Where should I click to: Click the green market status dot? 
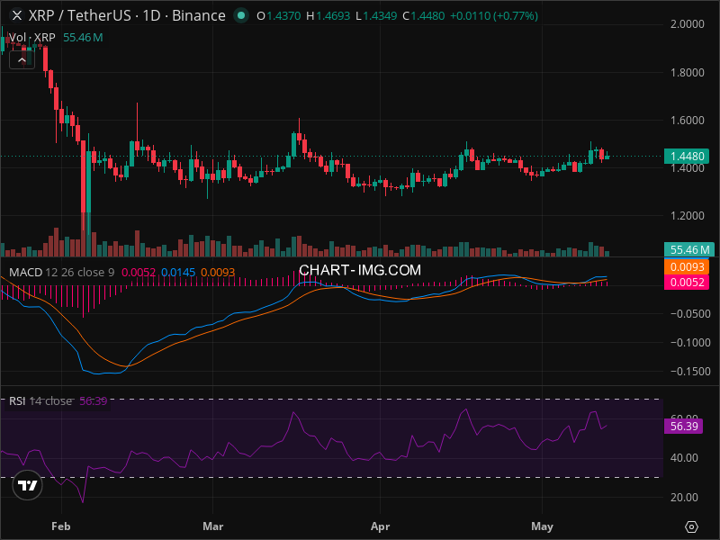(241, 15)
